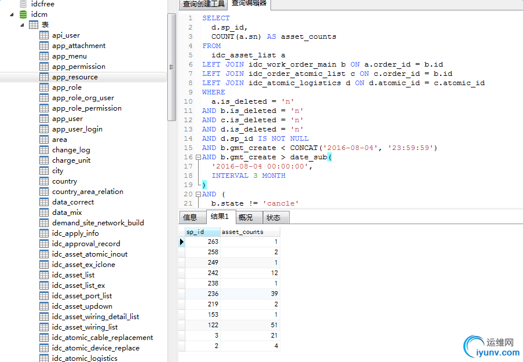Click the green idcm database icon
The image size is (523, 362).
(x=23, y=14)
